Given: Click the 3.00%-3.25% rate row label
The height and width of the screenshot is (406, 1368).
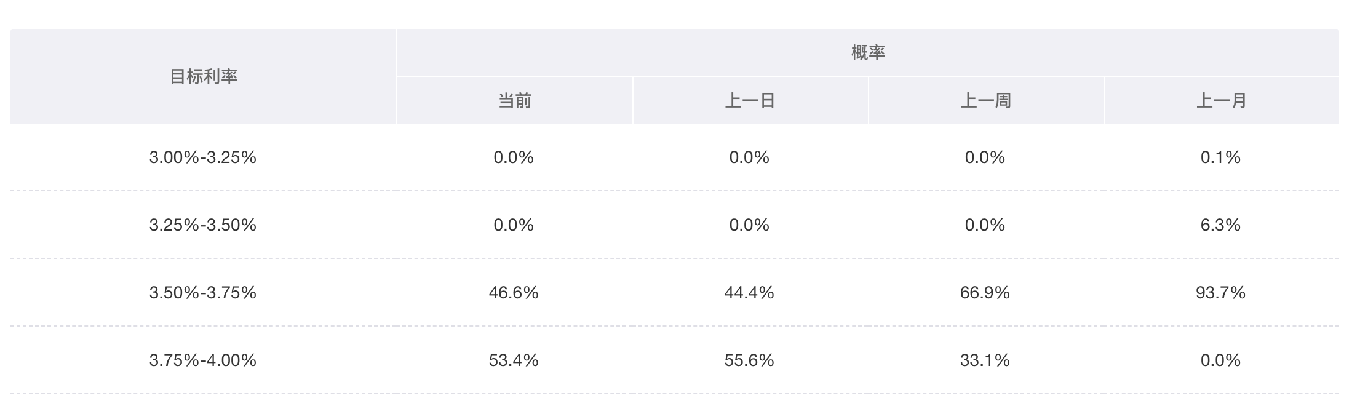Looking at the screenshot, I should point(202,157).
